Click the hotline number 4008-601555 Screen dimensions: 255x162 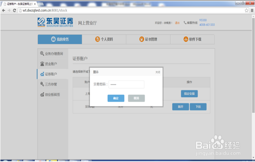click(207, 25)
